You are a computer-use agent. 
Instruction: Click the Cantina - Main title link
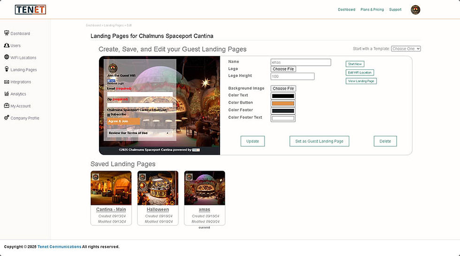pos(111,210)
